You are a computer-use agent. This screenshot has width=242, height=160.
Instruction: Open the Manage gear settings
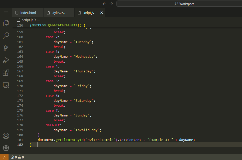[x=6, y=148]
